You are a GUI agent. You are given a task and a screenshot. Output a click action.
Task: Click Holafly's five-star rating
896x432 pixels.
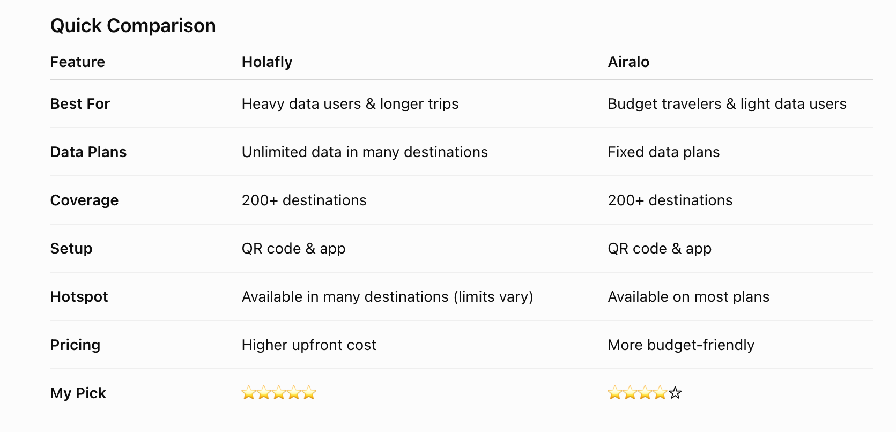279,393
